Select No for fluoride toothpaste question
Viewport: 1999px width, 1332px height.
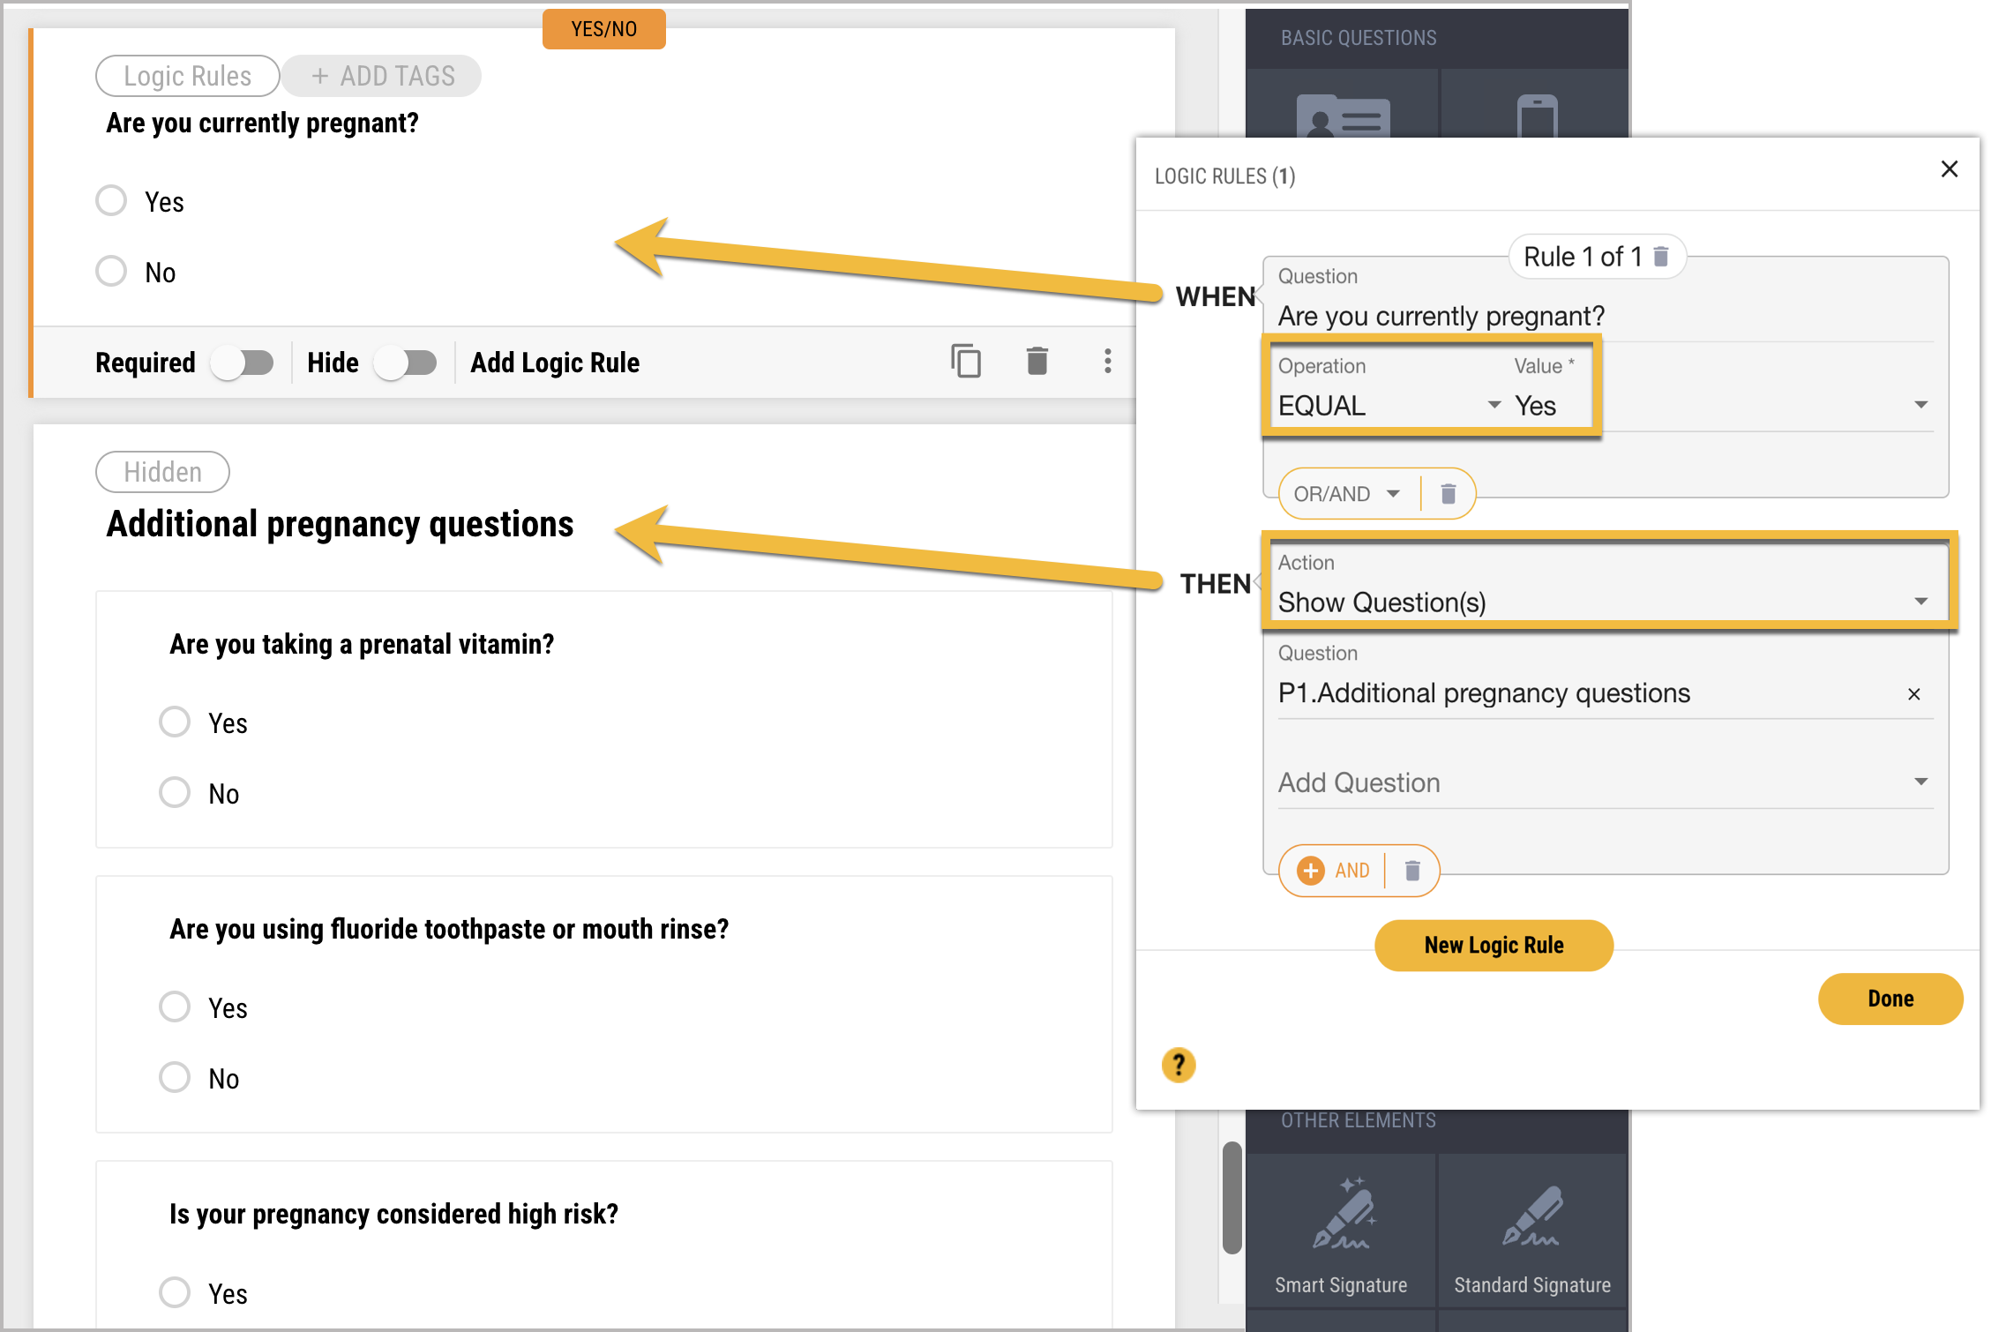pos(175,1077)
